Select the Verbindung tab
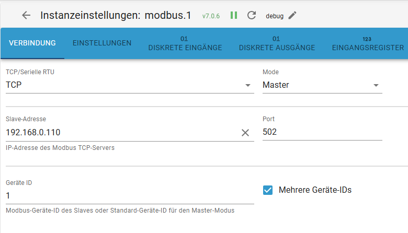408x233 pixels. pos(32,43)
